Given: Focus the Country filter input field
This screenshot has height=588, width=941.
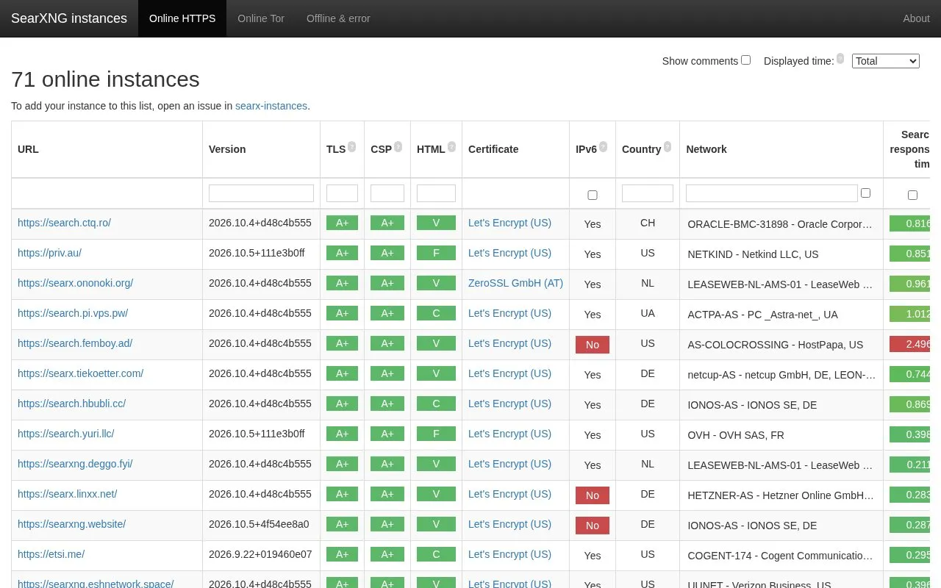Looking at the screenshot, I should point(648,193).
